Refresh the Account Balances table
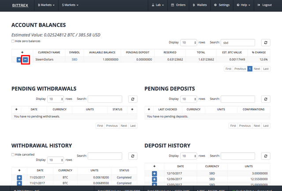 tap(266, 43)
